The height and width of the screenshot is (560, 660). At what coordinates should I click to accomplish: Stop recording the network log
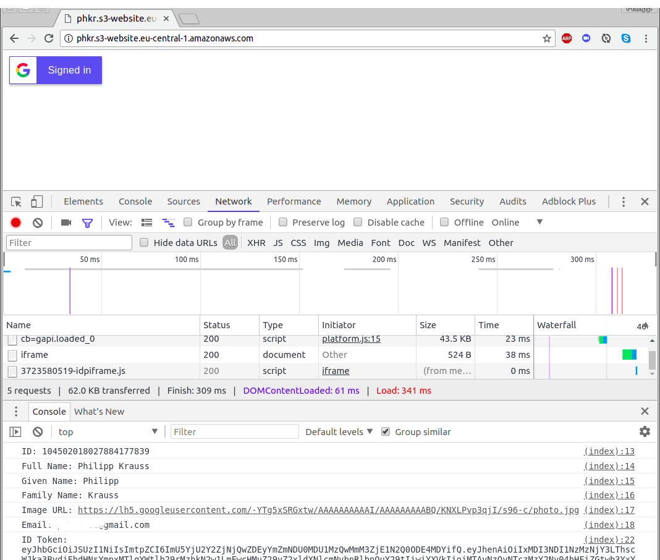coord(16,223)
